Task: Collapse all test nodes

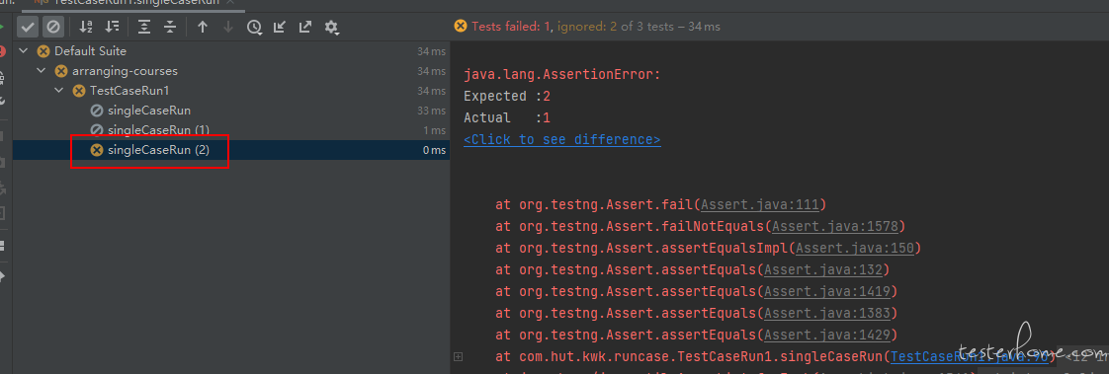Action: 170,27
